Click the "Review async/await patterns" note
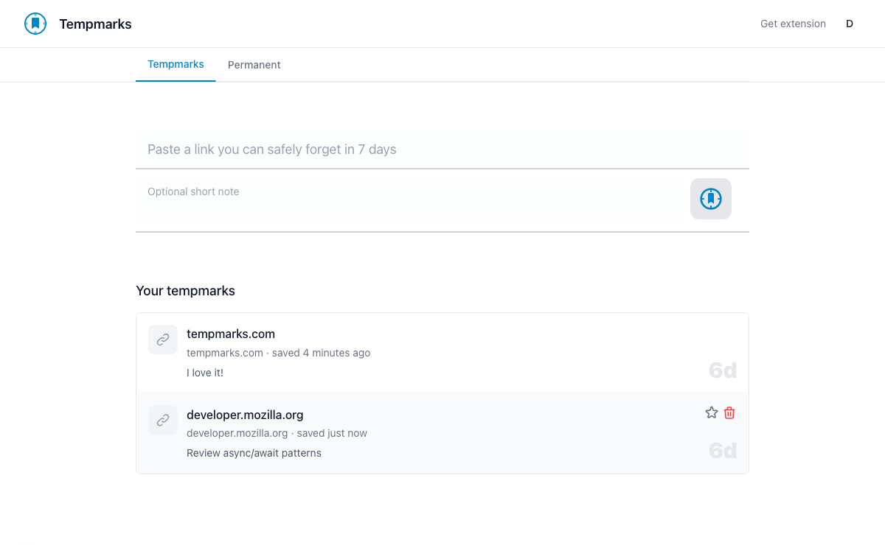 [254, 453]
